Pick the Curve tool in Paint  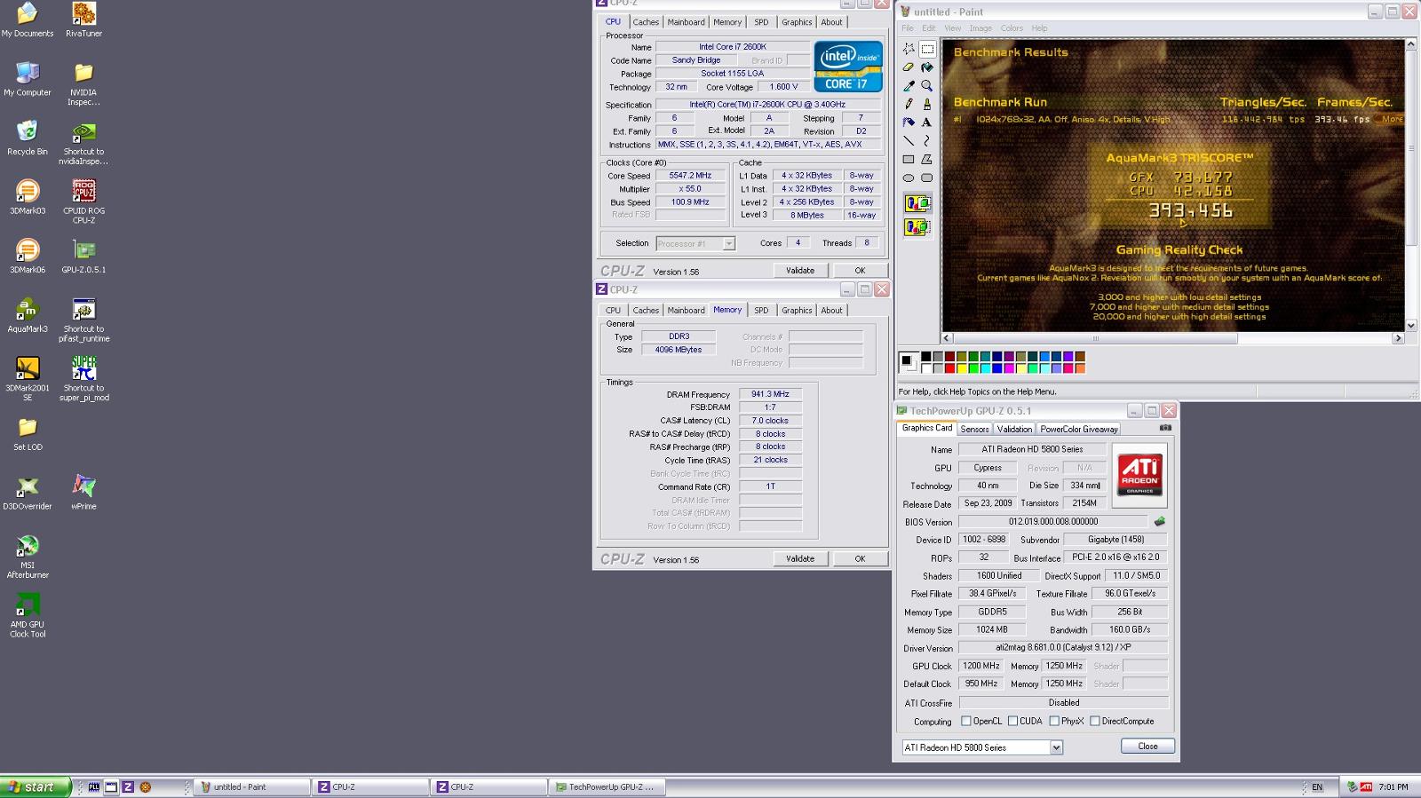tap(927, 141)
